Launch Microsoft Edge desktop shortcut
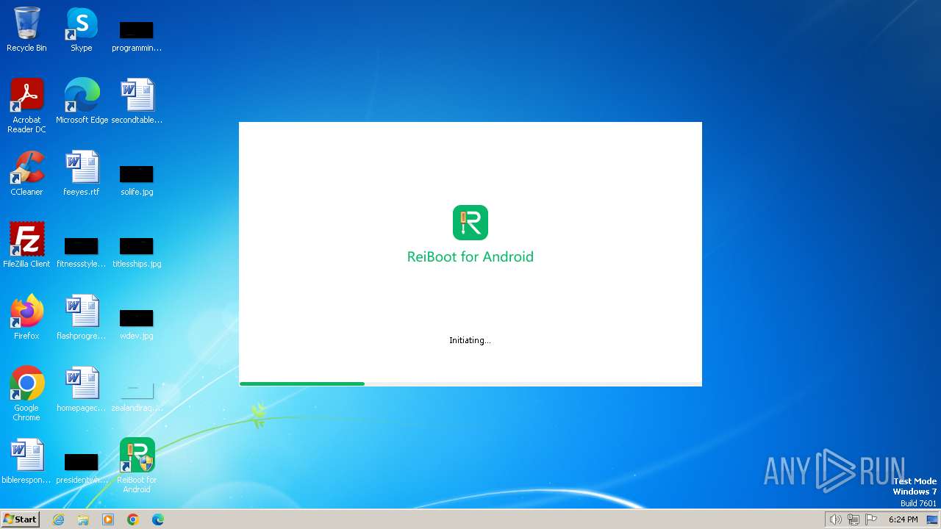 [x=82, y=101]
